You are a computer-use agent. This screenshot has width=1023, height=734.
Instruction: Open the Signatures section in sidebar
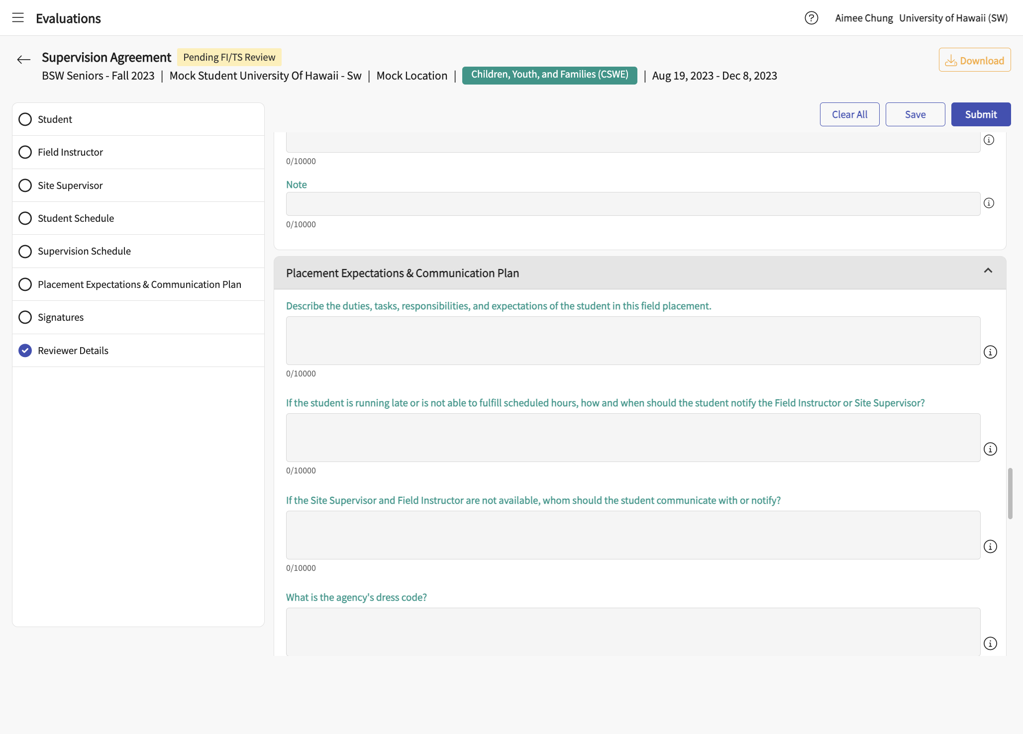point(138,317)
